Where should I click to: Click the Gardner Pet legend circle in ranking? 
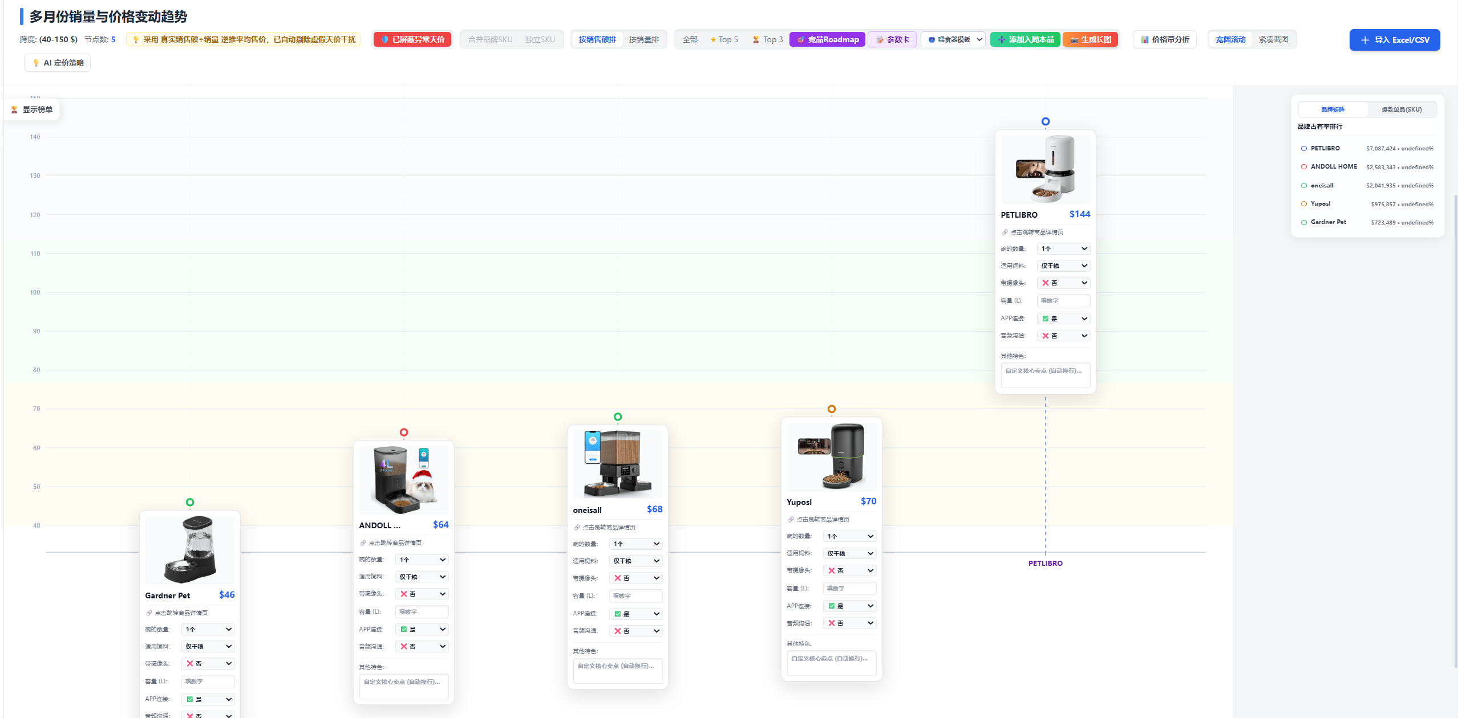click(1303, 222)
